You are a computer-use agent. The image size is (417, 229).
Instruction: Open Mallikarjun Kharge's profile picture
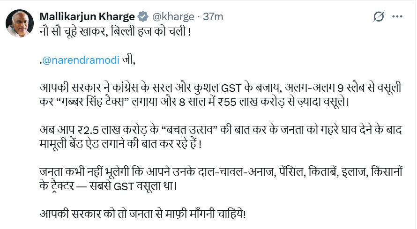(20, 23)
